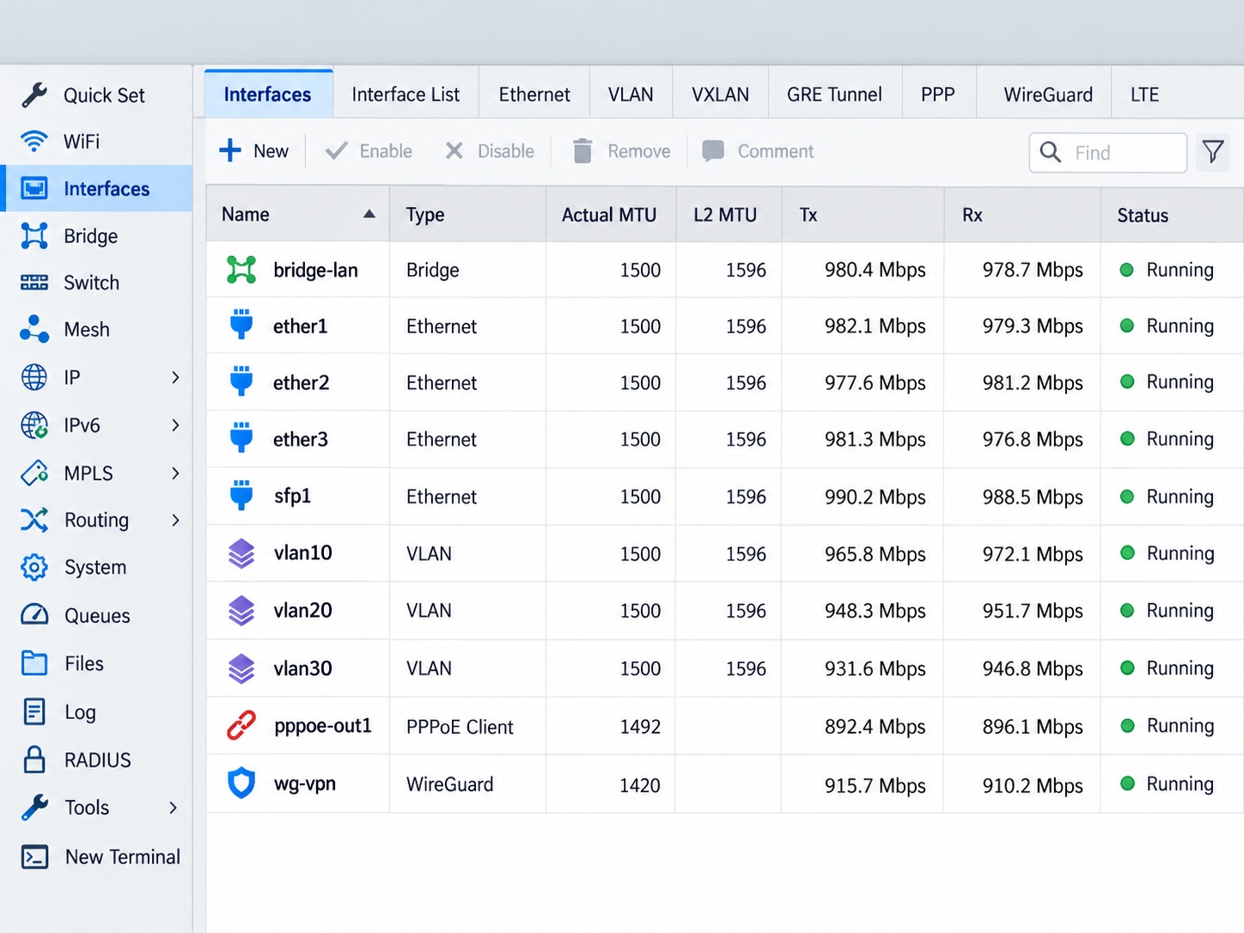Open the LTE tab
The width and height of the screenshot is (1244, 933).
point(1144,95)
